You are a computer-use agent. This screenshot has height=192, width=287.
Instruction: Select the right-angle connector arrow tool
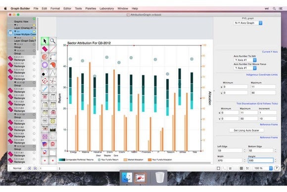tap(53, 57)
